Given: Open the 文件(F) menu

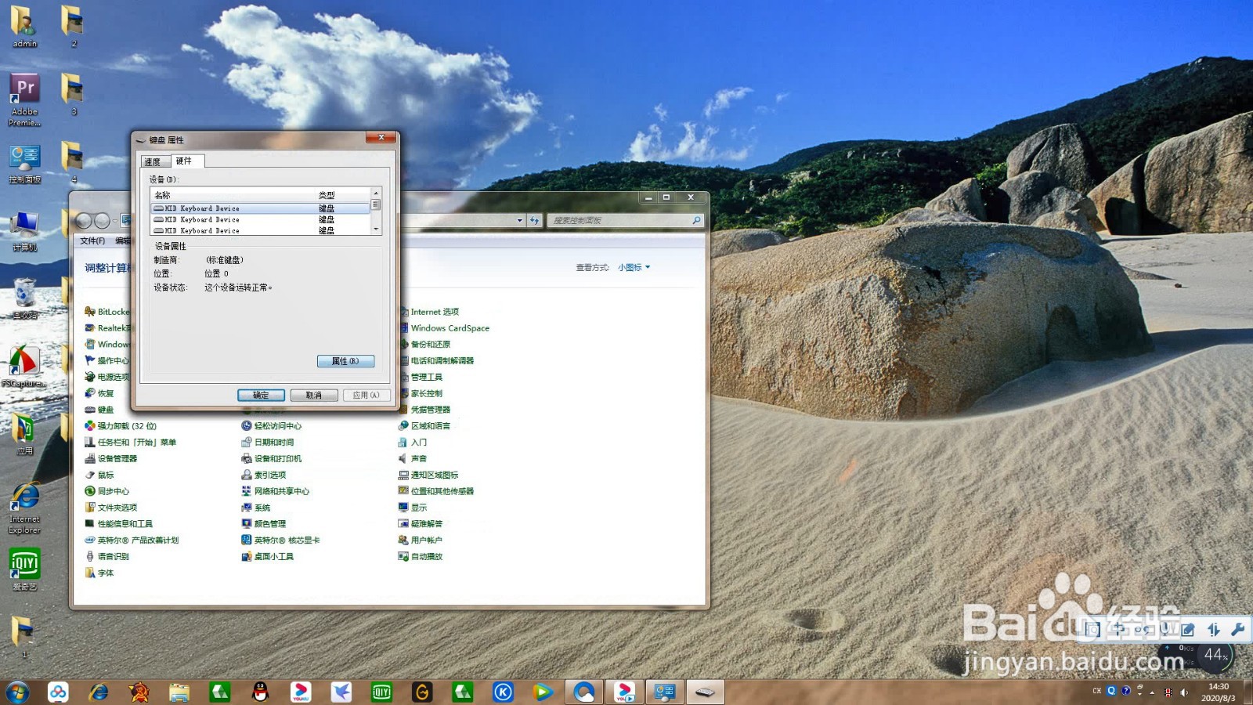Looking at the screenshot, I should [92, 240].
